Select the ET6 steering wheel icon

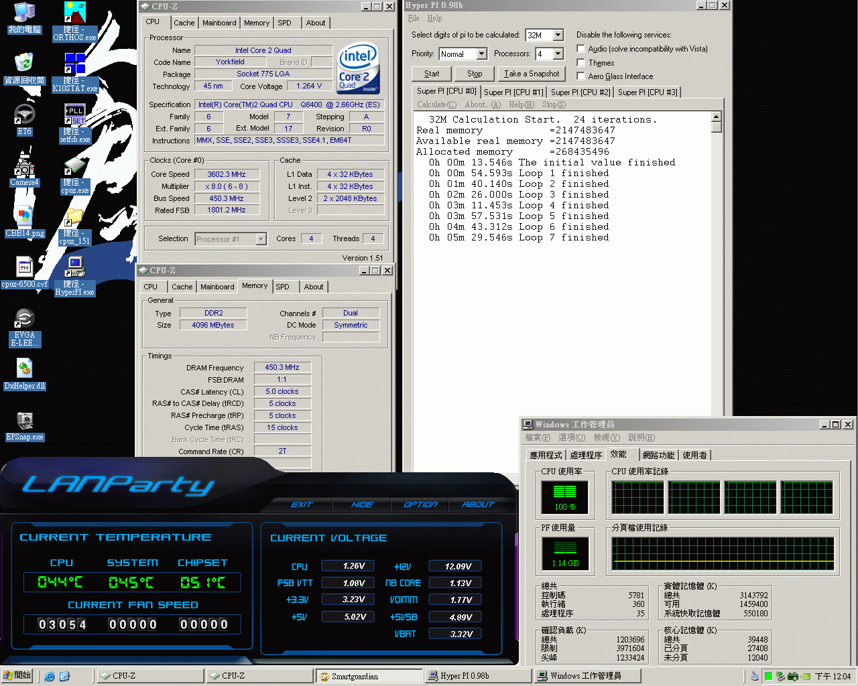[24, 120]
